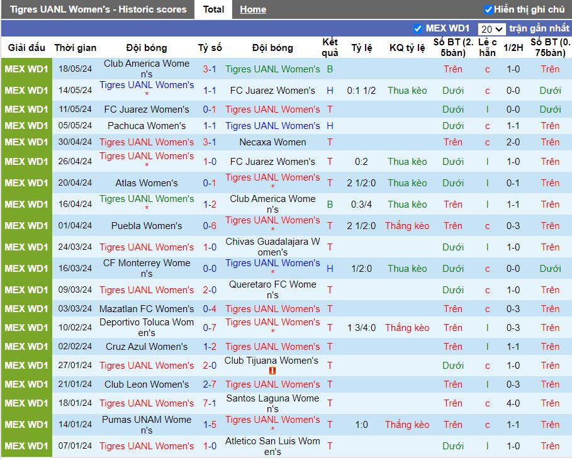Image resolution: width=572 pixels, height=460 pixels.
Task: Click Santos Laguna Women's team name
Action: (272, 403)
